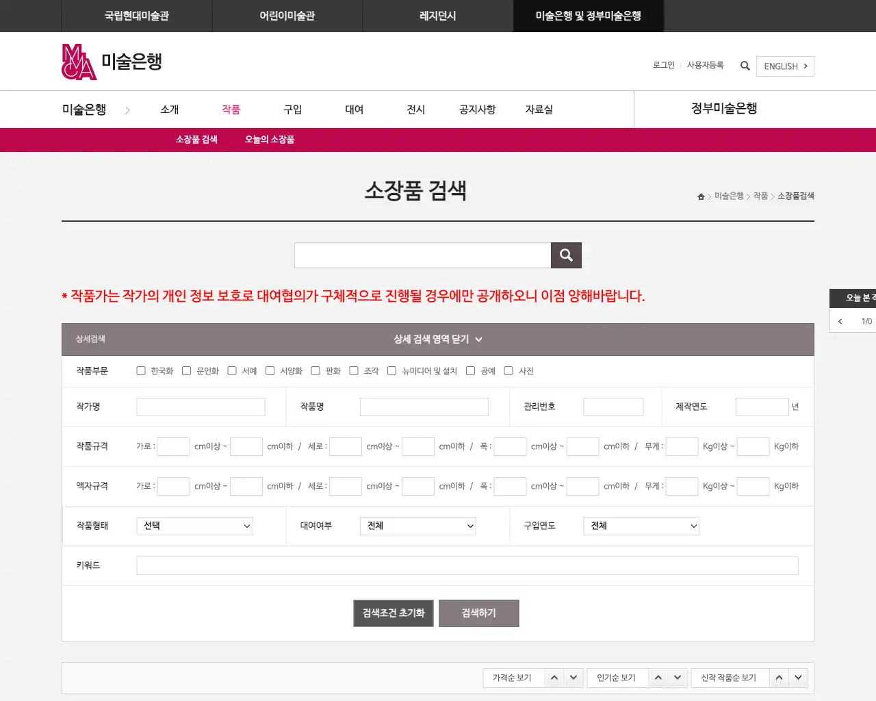
Task: Switch language with the ENGLISH button
Action: coord(785,66)
